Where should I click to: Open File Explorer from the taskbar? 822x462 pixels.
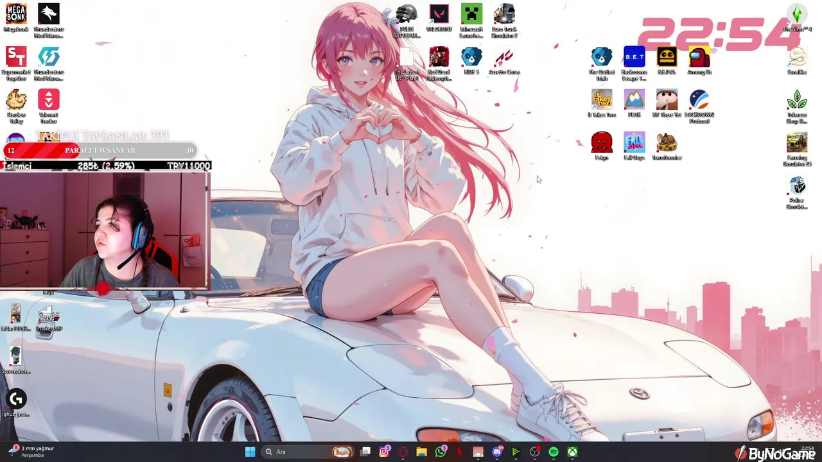422,452
